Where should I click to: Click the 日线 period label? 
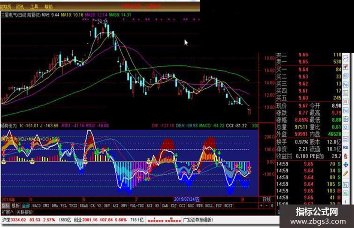point(266,200)
